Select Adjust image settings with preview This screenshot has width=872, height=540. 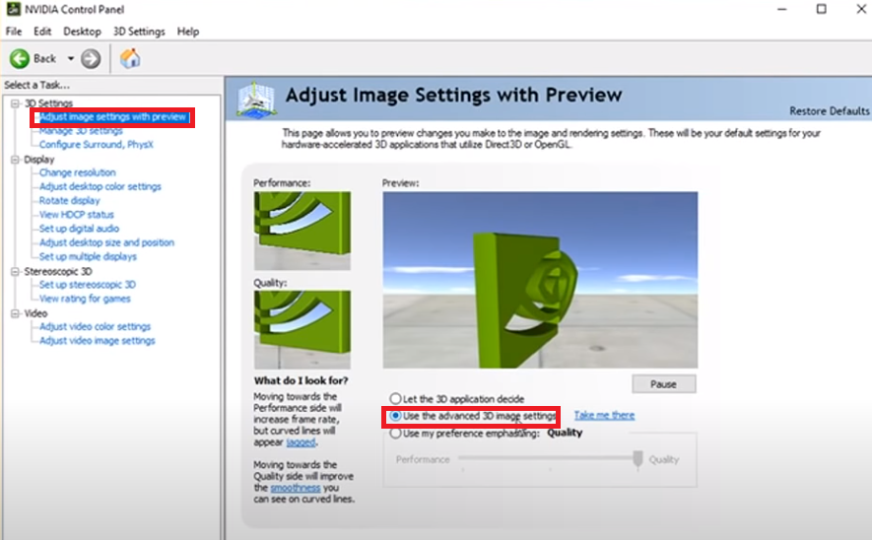[112, 117]
